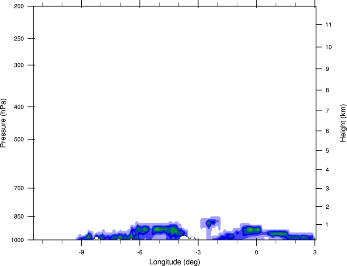347x266 pixels.
Task: Click the isolated cloud blob near longitude -2.5
Action: pos(211,223)
